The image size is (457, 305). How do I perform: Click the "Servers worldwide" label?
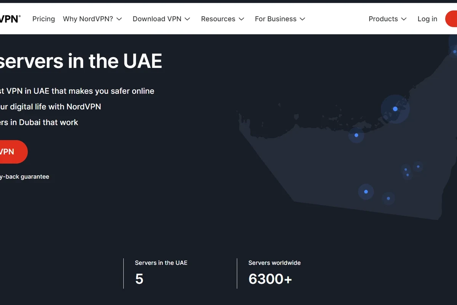[275, 263]
